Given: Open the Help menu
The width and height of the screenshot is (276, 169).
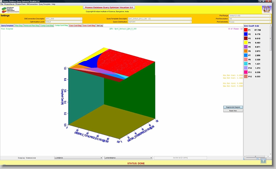Looking at the screenshot, I should tap(53, 4).
